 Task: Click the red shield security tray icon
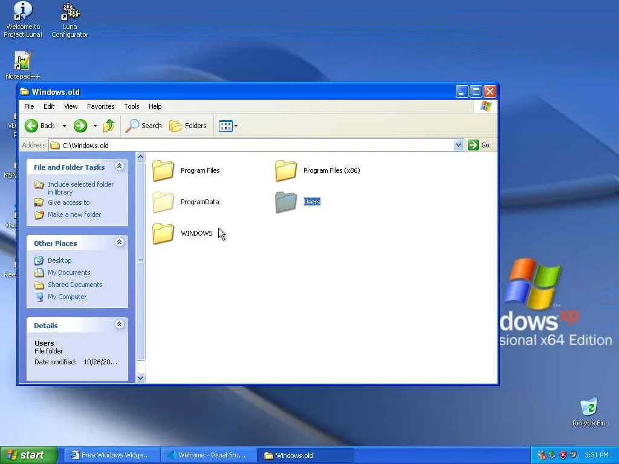[563, 455]
